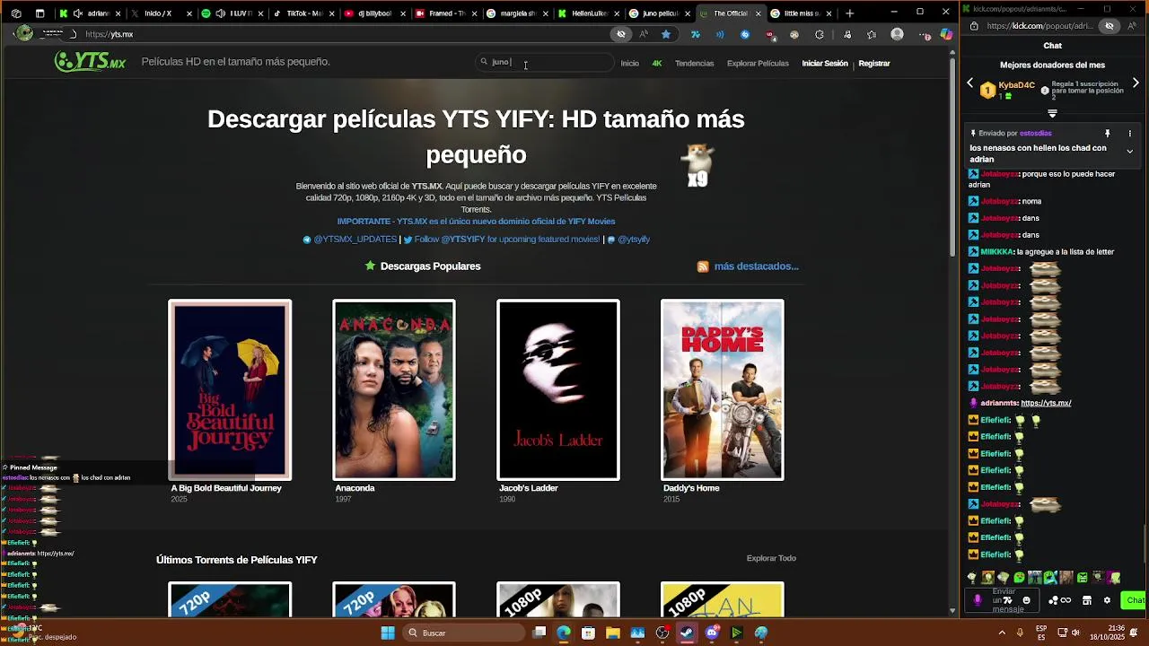Switch to the little miss Google tab
1149x646 pixels.
801,13
